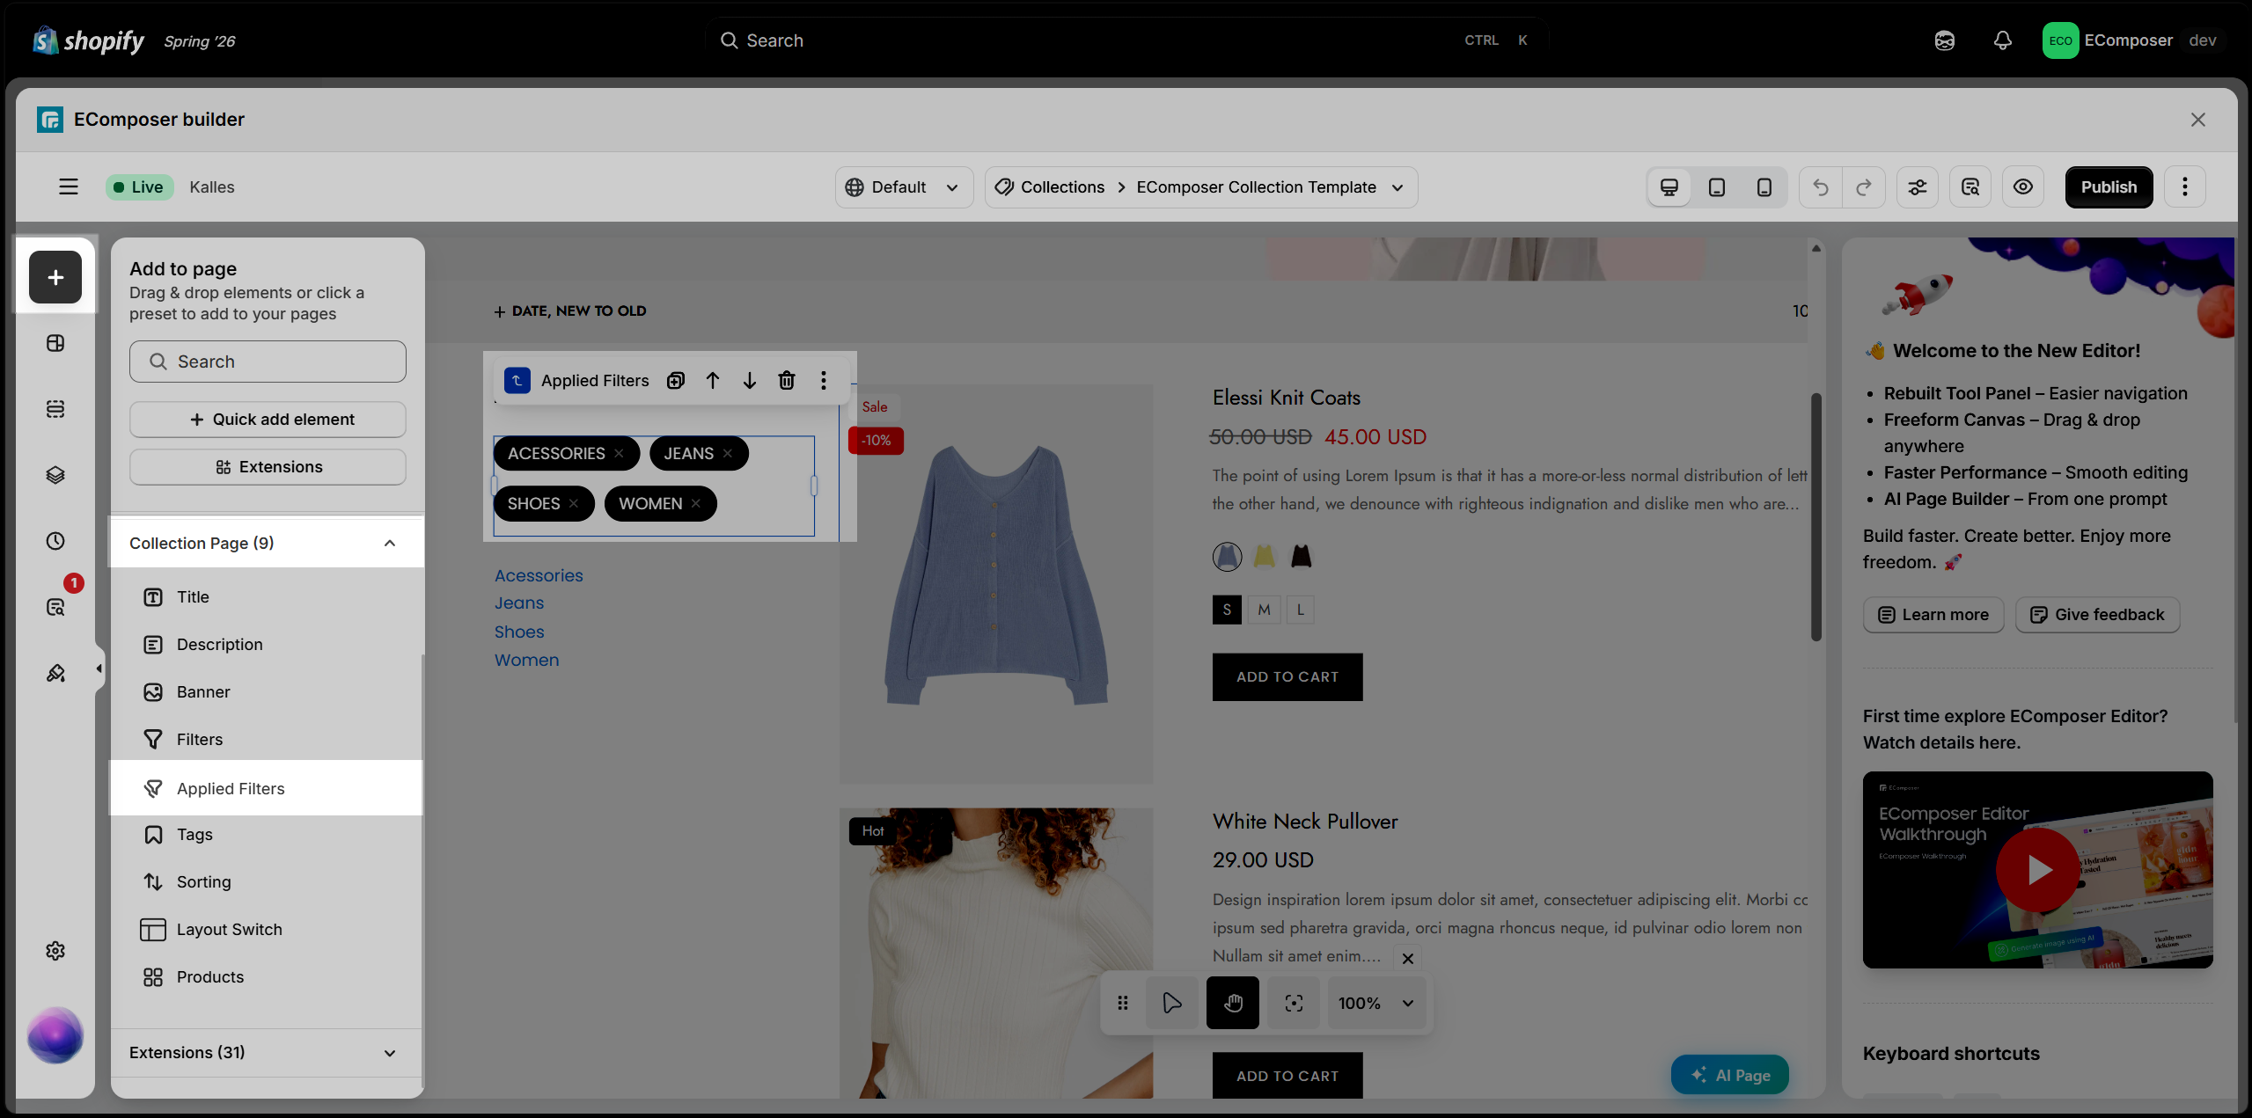Focus the Add to page search field
The height and width of the screenshot is (1118, 2252).
point(268,362)
